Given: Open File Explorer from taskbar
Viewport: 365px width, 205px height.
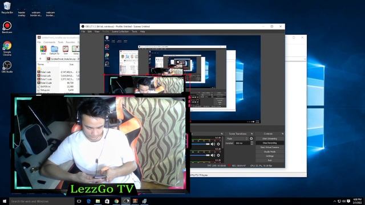Looking at the screenshot, I should click(x=98, y=201).
